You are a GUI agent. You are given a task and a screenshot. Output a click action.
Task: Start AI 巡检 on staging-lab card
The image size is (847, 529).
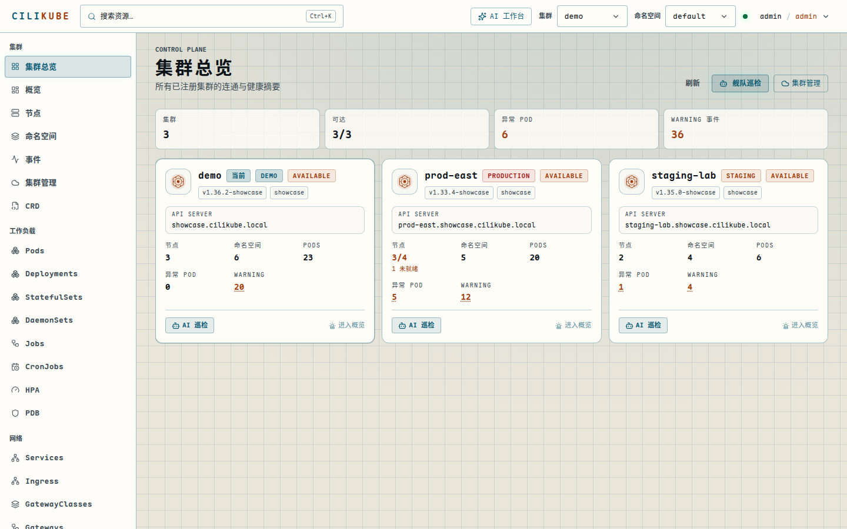coord(643,325)
